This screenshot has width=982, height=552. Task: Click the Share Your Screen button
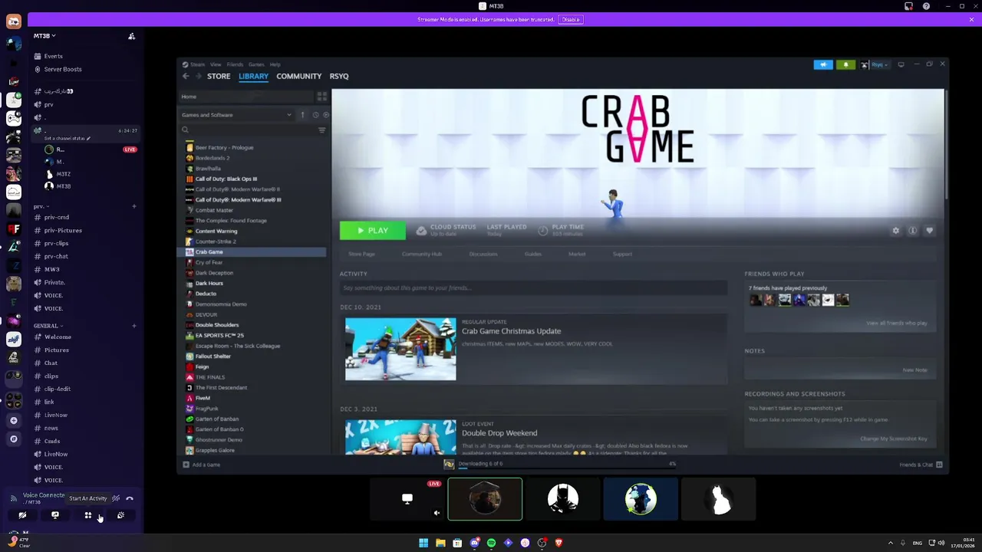click(x=55, y=515)
